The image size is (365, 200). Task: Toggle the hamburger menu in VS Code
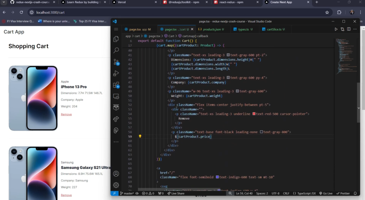[x=116, y=29]
